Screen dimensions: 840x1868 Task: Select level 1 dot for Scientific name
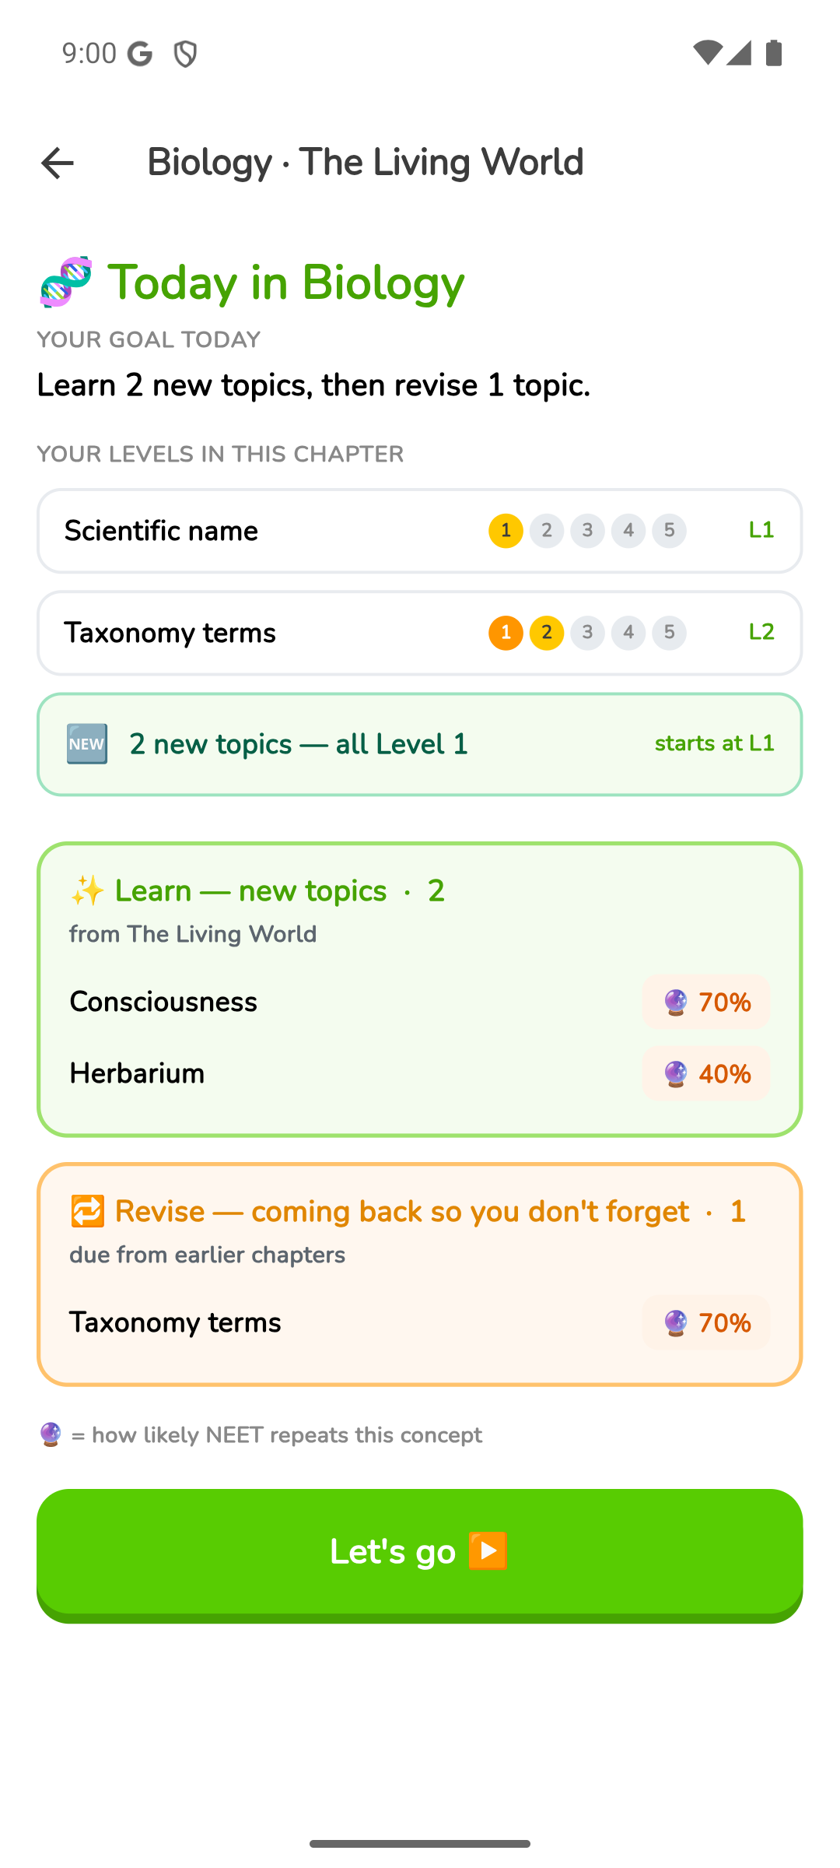coord(506,531)
